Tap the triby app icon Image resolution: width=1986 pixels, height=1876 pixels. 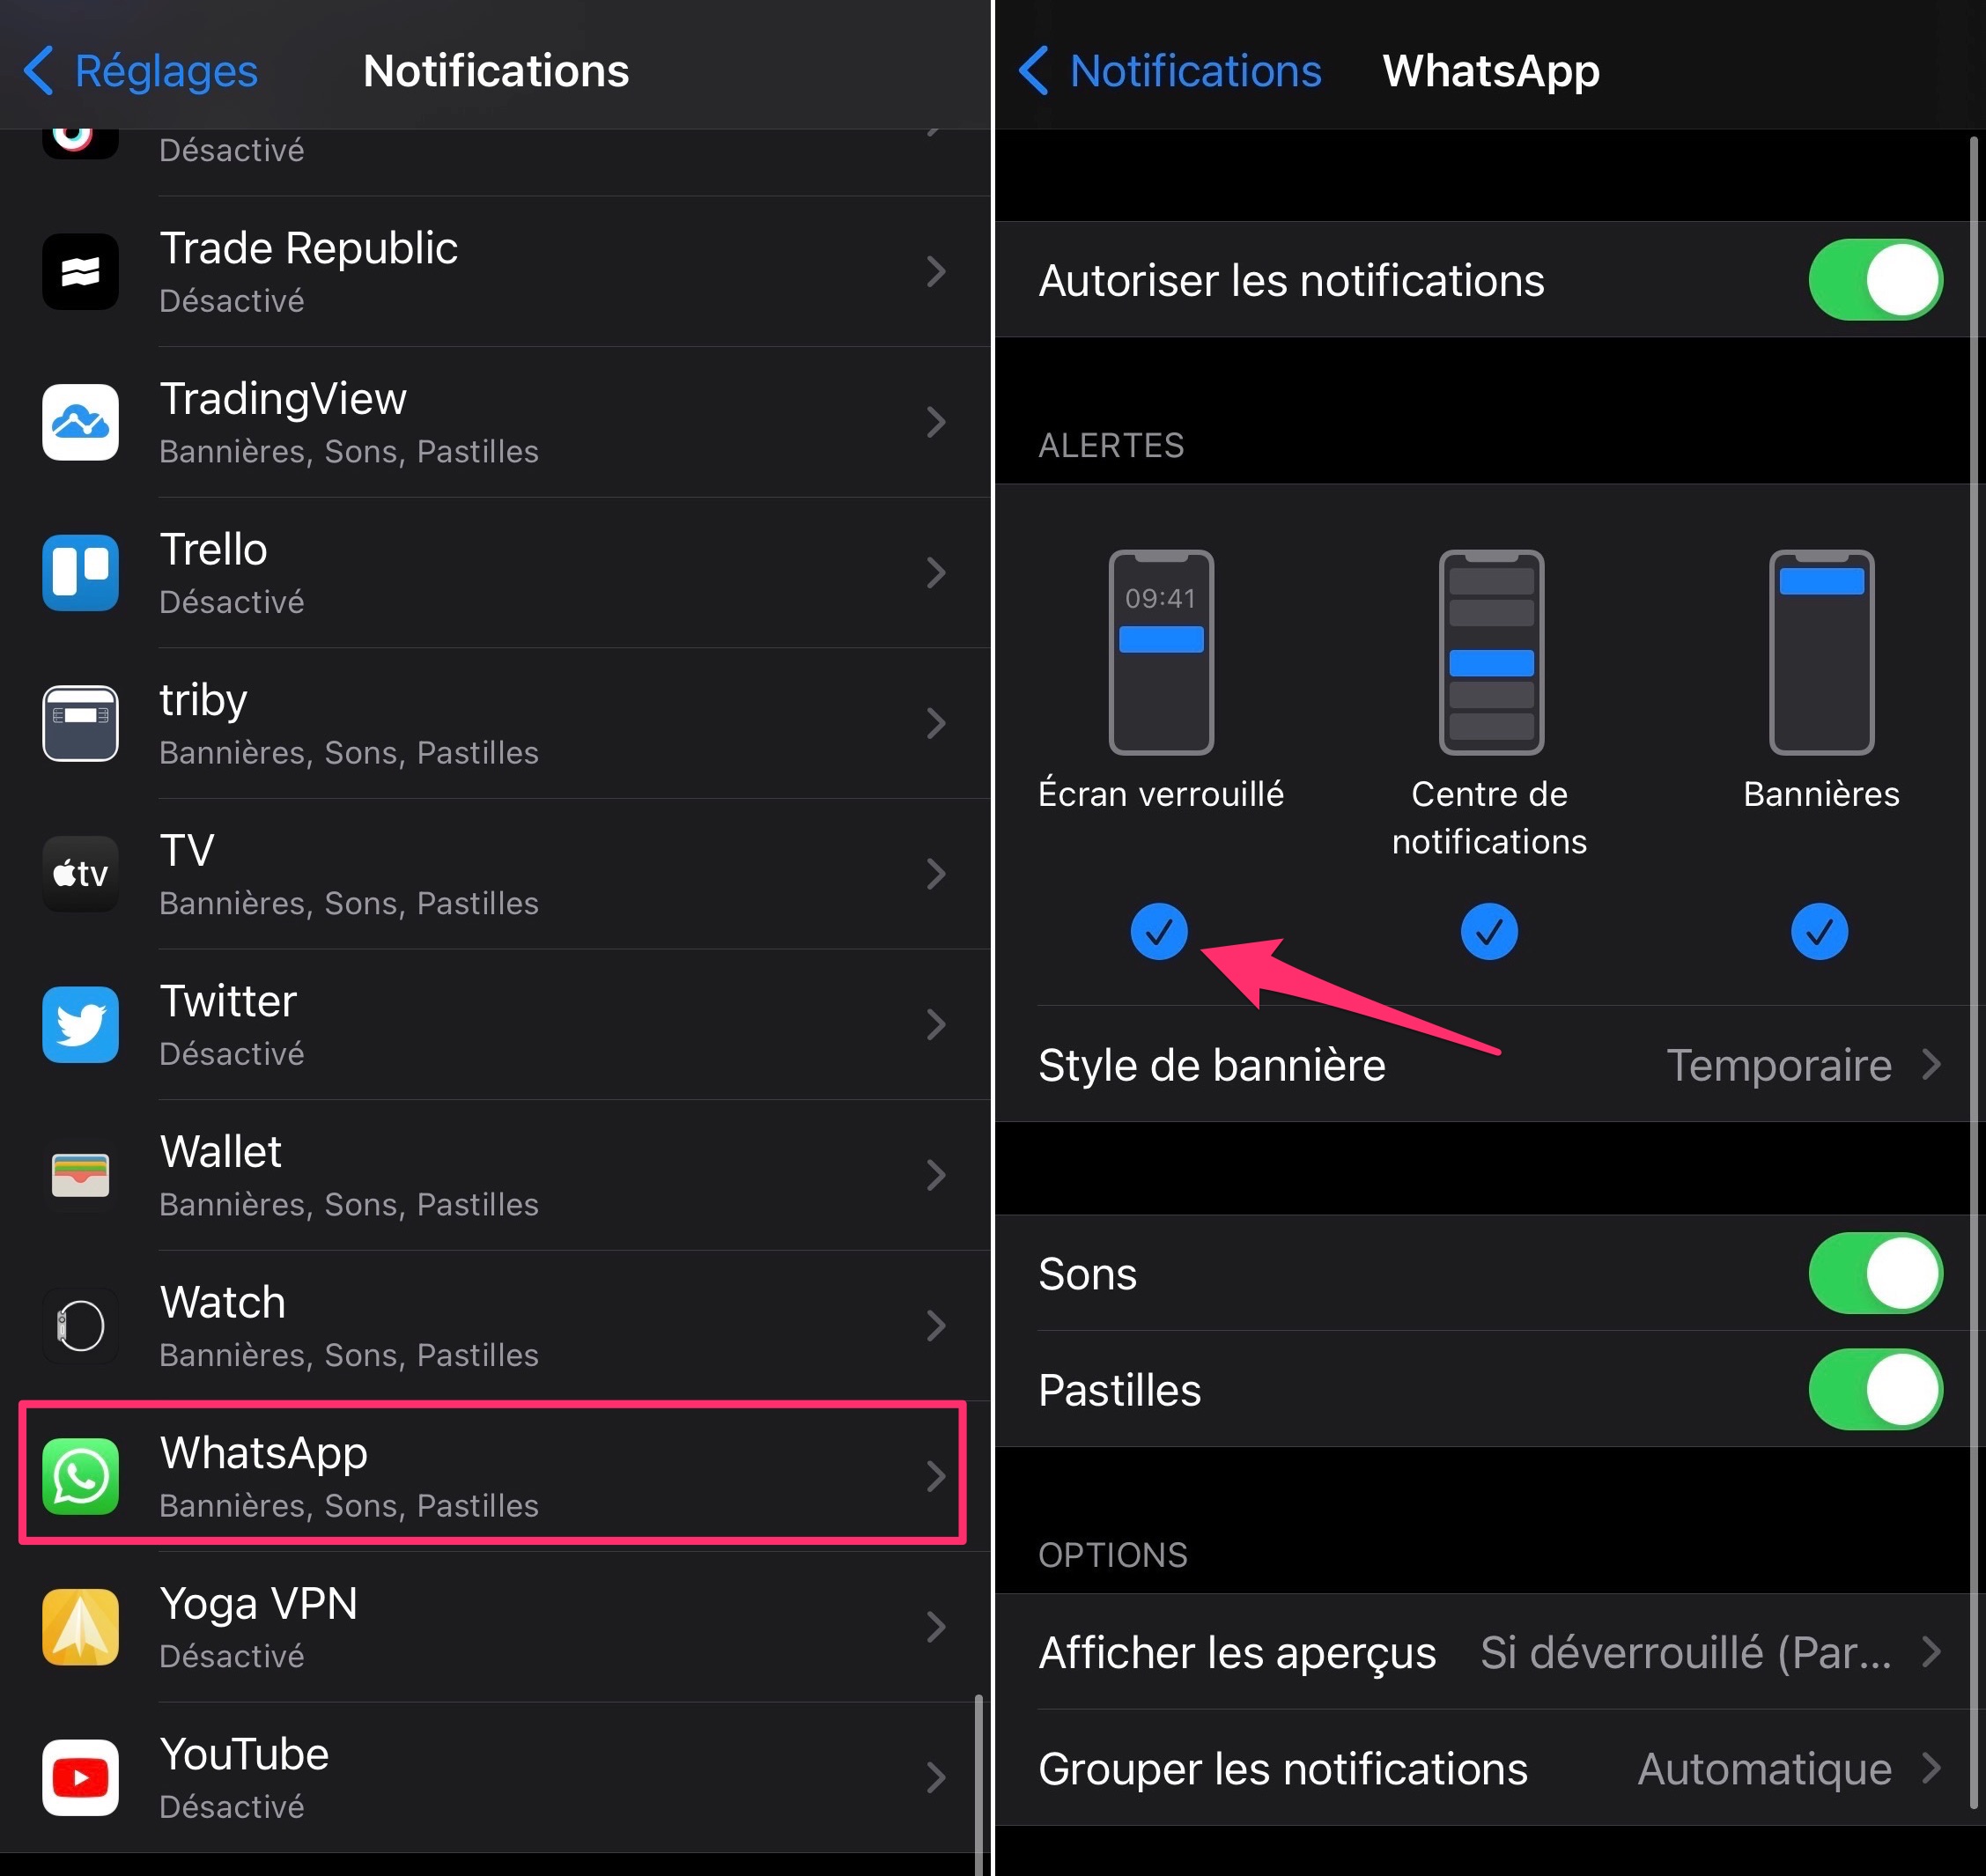[x=80, y=723]
